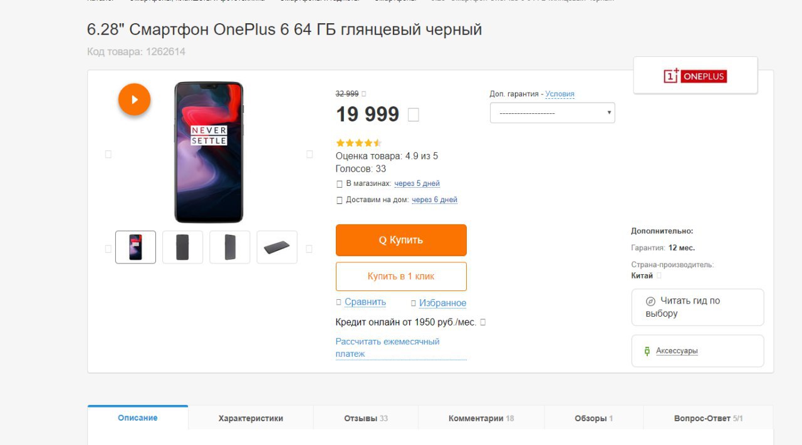Screen dimensions: 802x445
Task: Expand в магазинах через 5 дней availability
Action: click(x=417, y=183)
